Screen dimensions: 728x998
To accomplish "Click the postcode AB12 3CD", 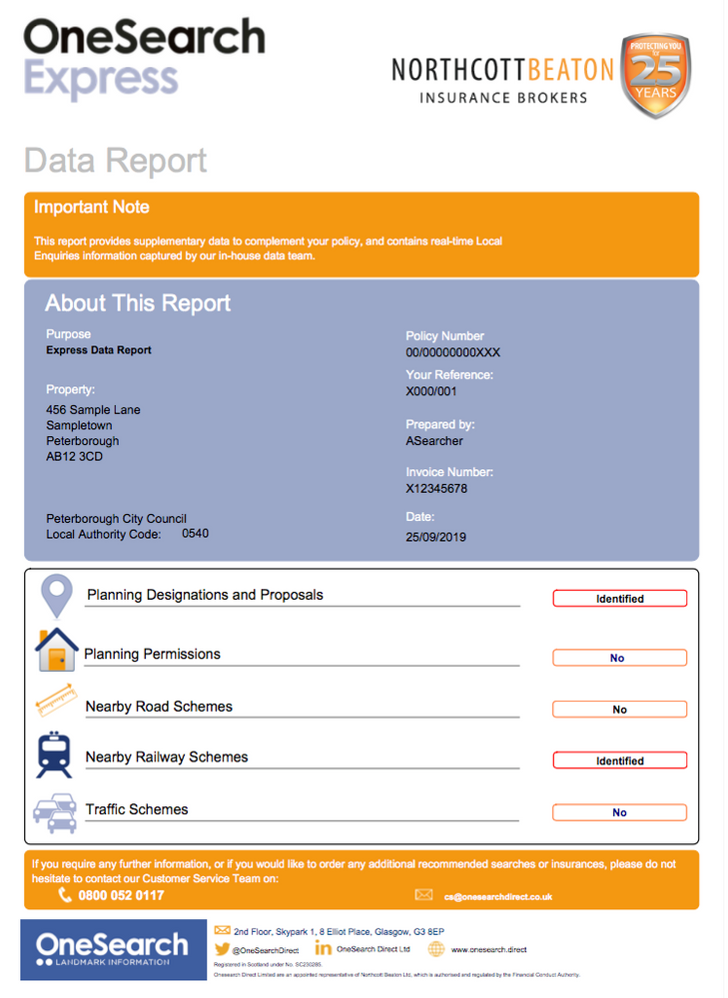I will (74, 456).
